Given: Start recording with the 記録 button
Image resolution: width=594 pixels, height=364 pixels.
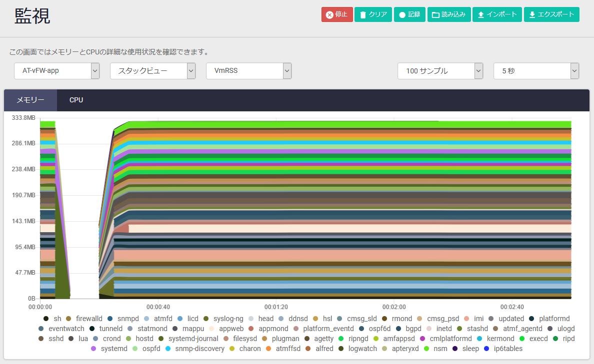Looking at the screenshot, I should 409,14.
